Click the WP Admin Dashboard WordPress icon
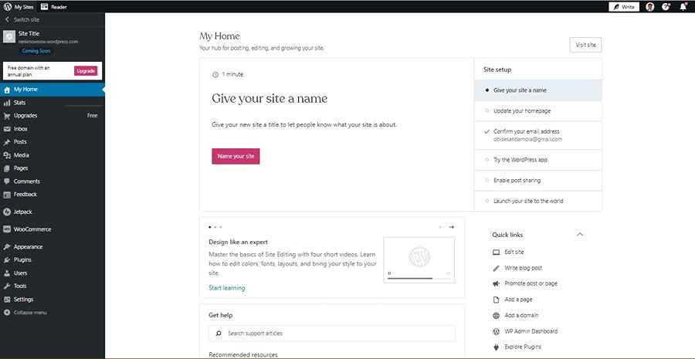The height and width of the screenshot is (359, 695). click(x=496, y=331)
